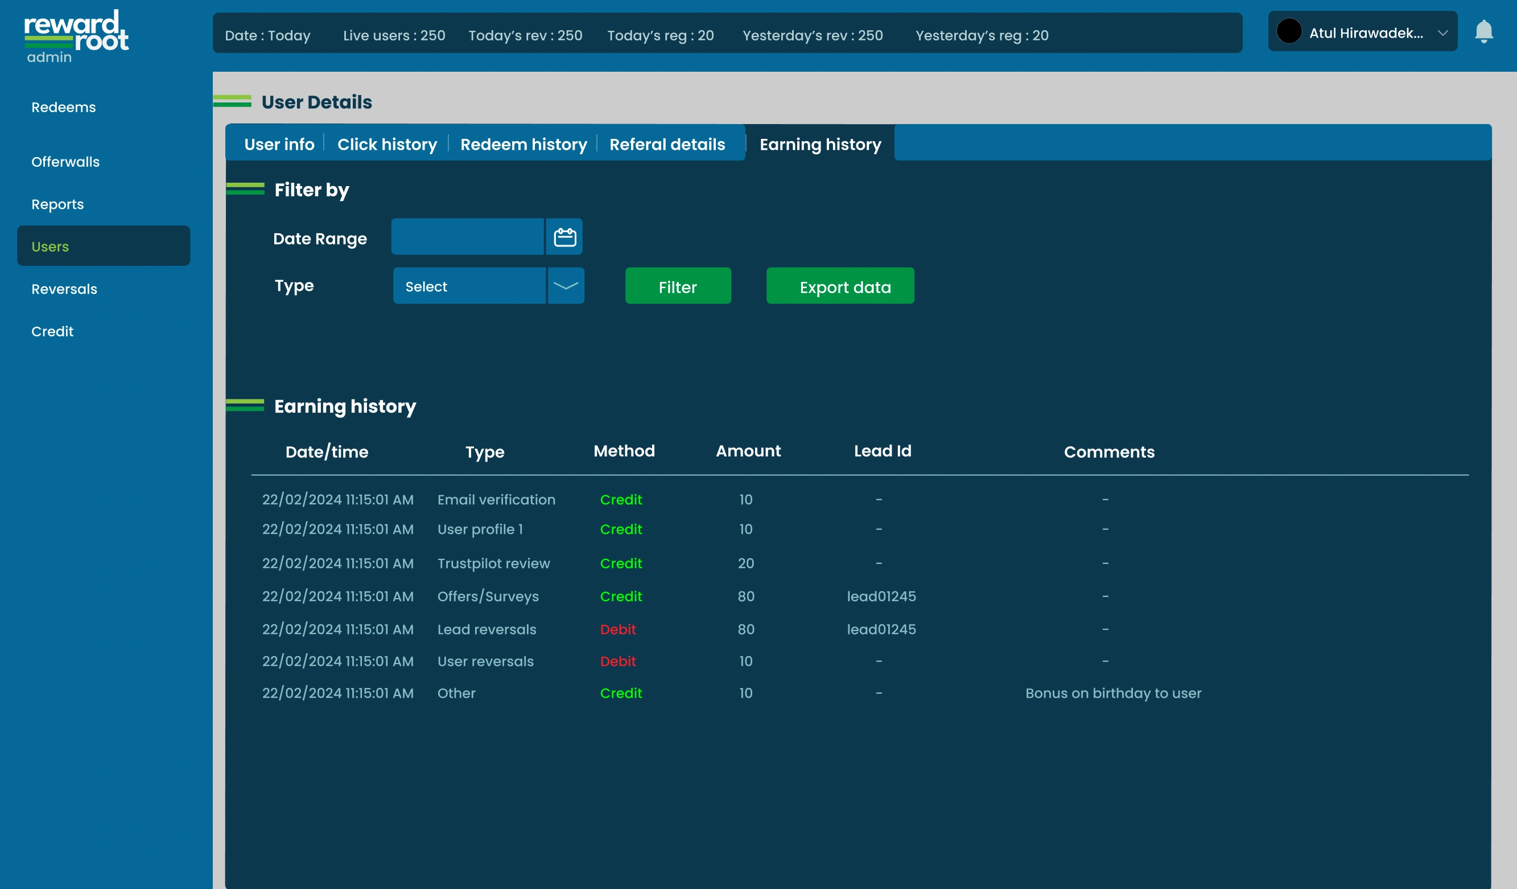
Task: Open the user account dropdown chevron
Action: point(1443,33)
